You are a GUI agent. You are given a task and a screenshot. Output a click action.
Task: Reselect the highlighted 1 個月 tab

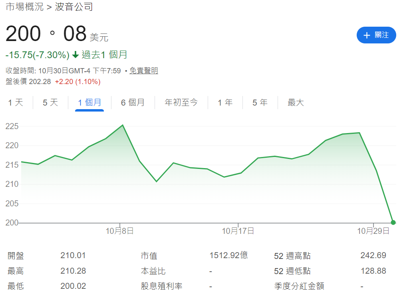[89, 102]
